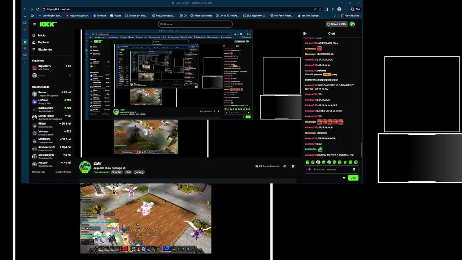The image size is (462, 260).
Task: Expand the chevron under the back arrow
Action: [x=25, y=16]
